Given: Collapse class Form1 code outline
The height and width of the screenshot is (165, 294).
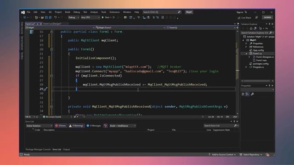Looking at the screenshot, I should click(x=51, y=32).
